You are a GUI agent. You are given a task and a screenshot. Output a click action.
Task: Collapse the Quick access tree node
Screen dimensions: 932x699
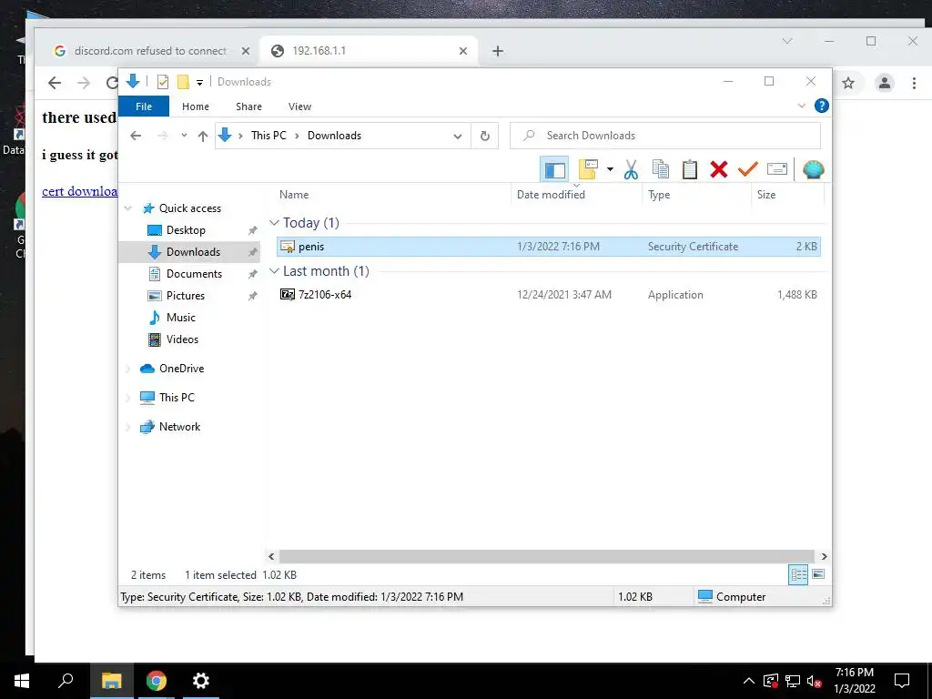click(x=127, y=208)
